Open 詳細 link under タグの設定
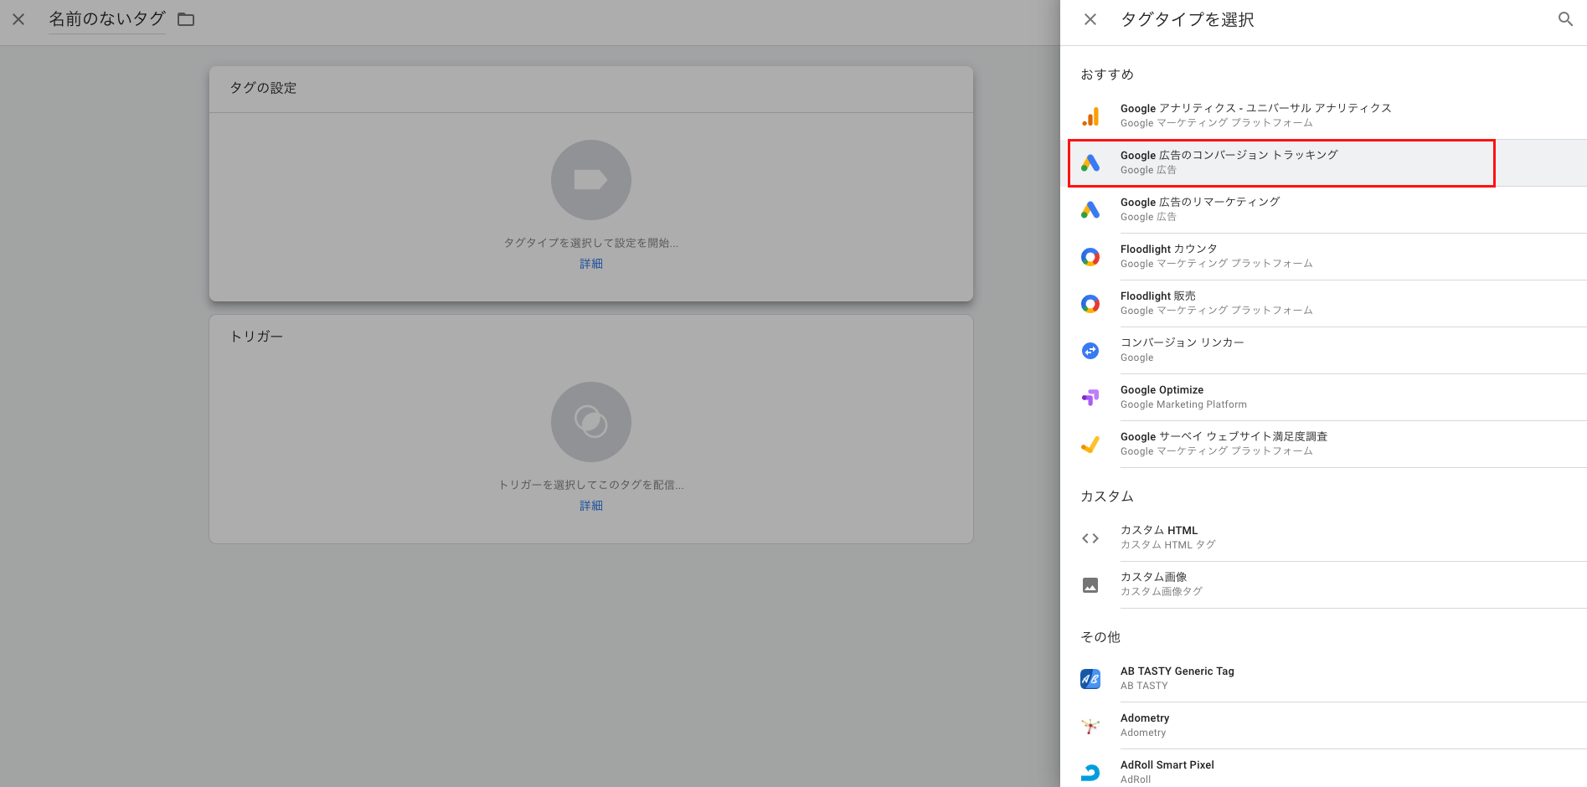 pyautogui.click(x=590, y=264)
